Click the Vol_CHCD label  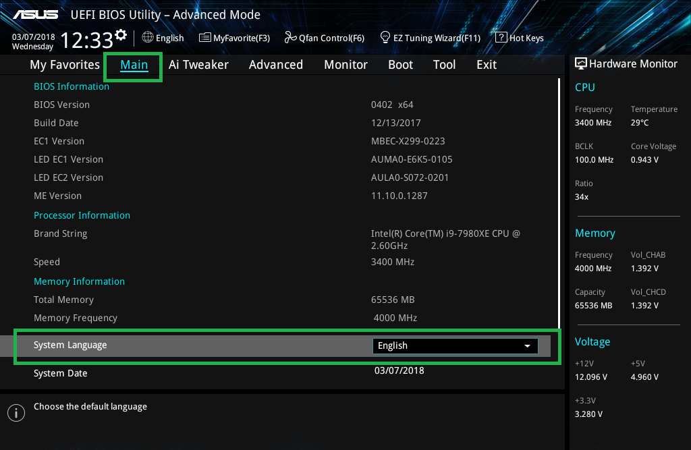coord(648,291)
